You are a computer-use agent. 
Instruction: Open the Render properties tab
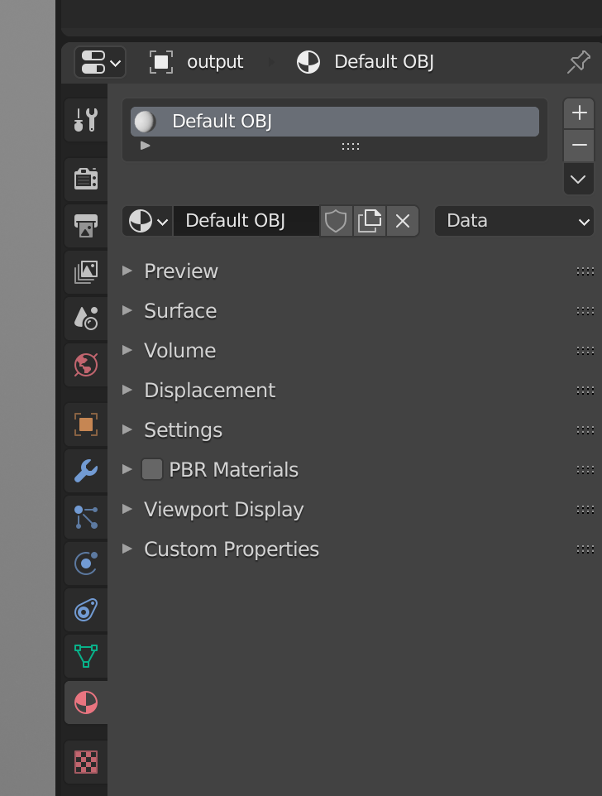tap(86, 179)
